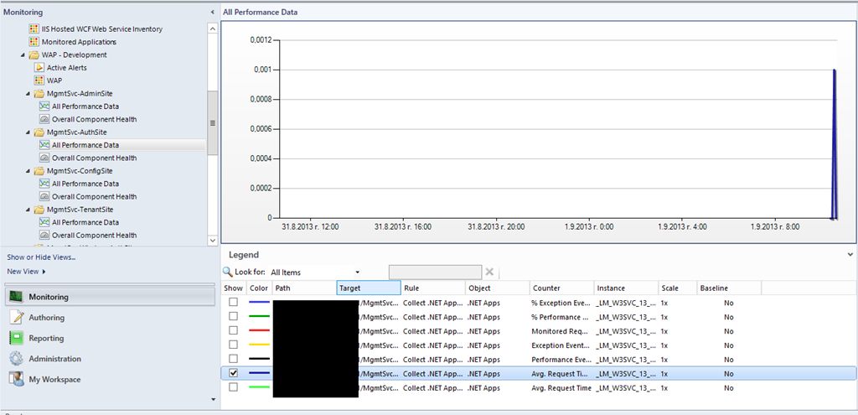This screenshot has width=858, height=415.
Task: Click the blue color swatch in first legend row
Action: [259, 302]
